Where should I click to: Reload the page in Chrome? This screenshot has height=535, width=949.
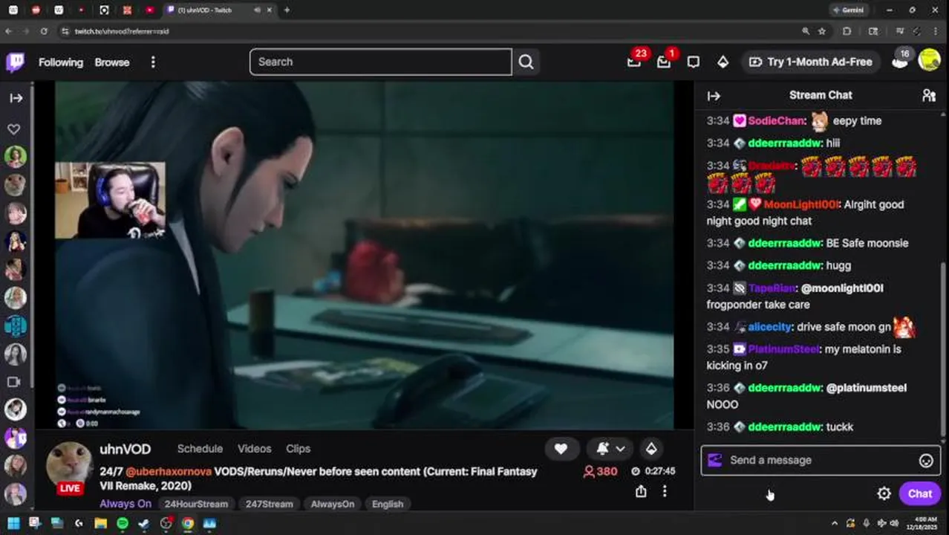[x=44, y=31]
